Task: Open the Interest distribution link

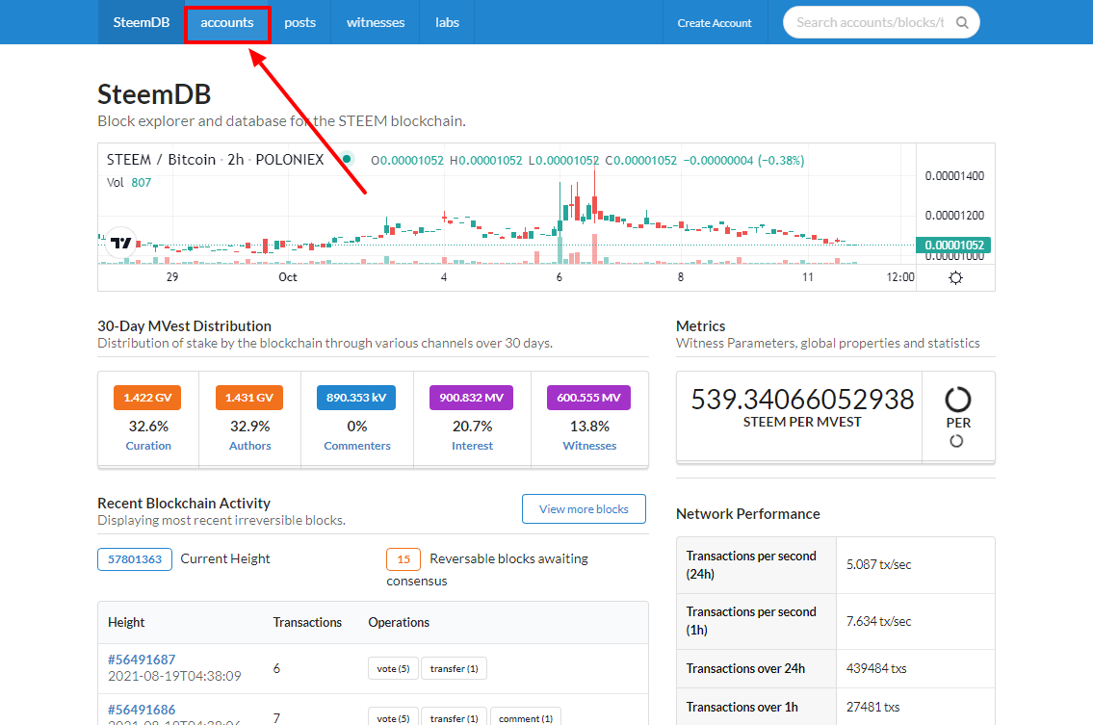Action: 472,446
